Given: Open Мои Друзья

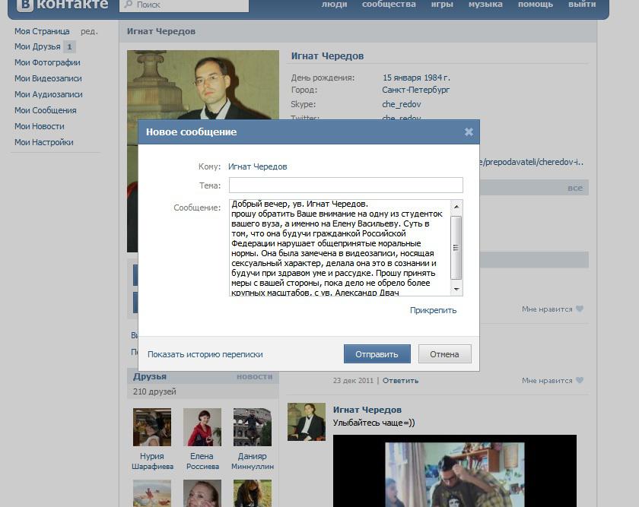Looking at the screenshot, I should coord(37,46).
